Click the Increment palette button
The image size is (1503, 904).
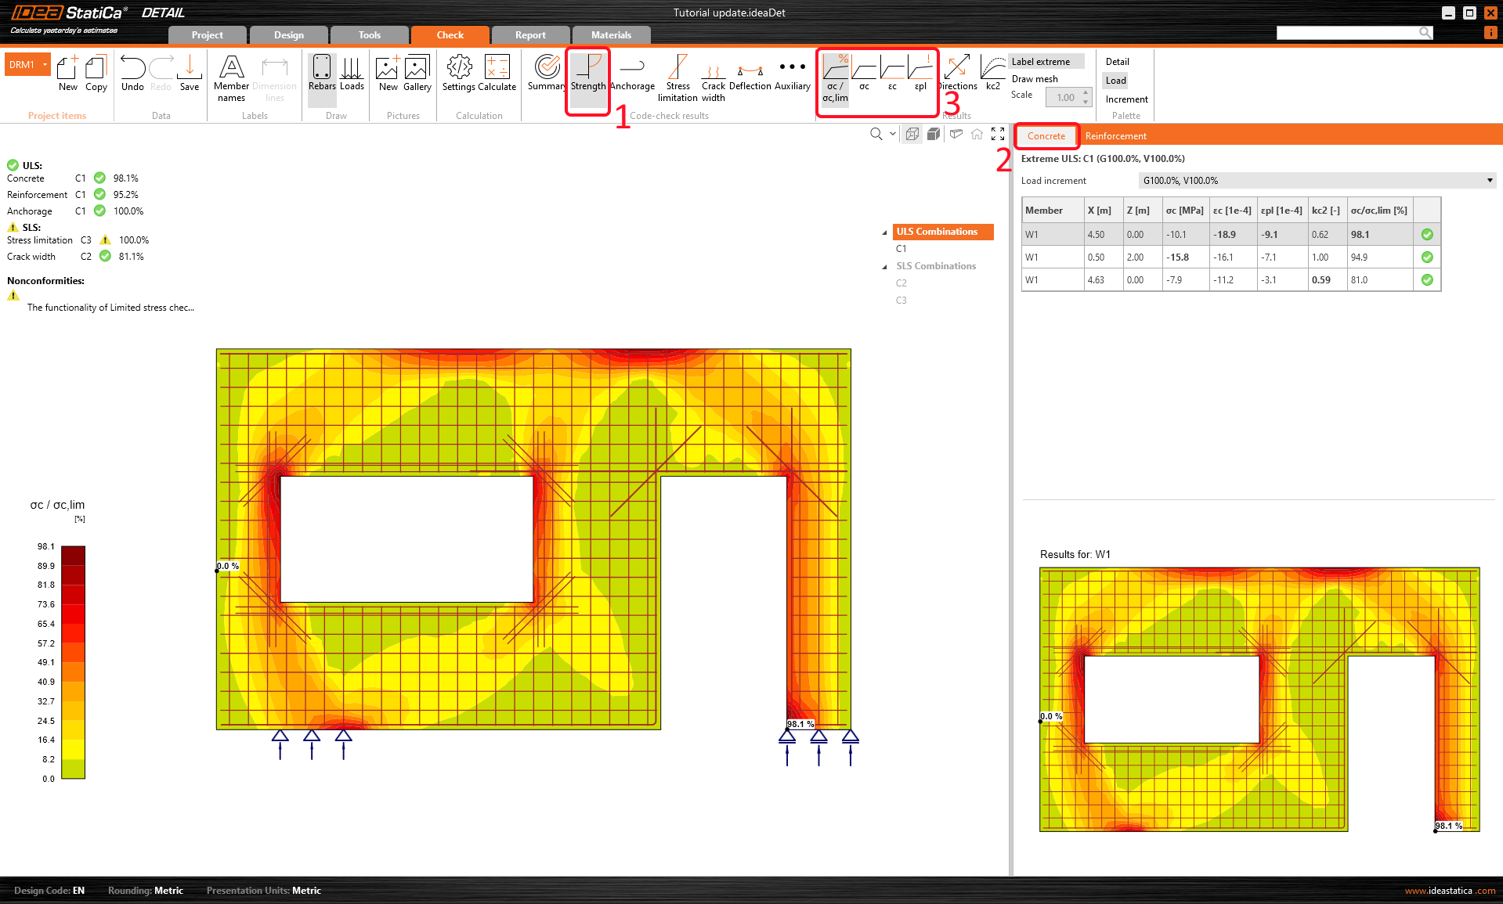1126,99
